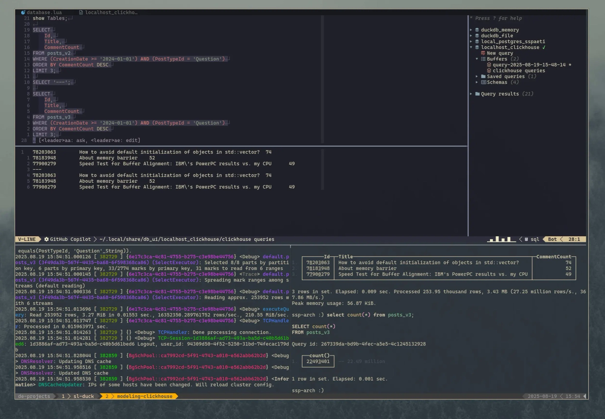This screenshot has height=419, width=605.
Task: Click the Lua moon icon on database.lua tab
Action: pos(23,12)
